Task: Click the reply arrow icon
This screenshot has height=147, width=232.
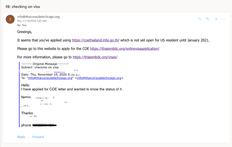Action: pyautogui.click(x=200, y=19)
